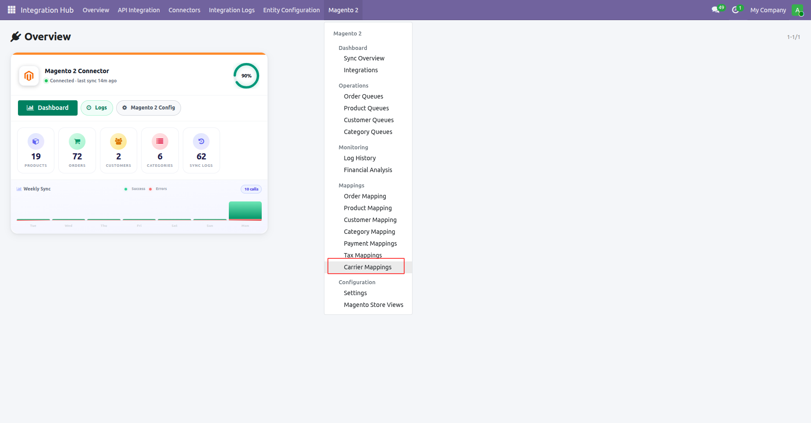811x423 pixels.
Task: Open Magento Store Views
Action: pyautogui.click(x=368, y=305)
